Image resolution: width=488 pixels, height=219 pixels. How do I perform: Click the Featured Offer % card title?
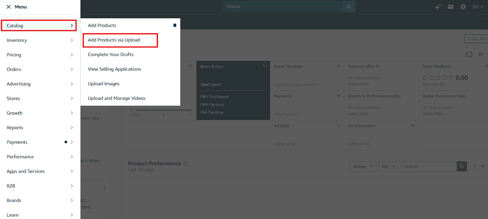[364, 66]
